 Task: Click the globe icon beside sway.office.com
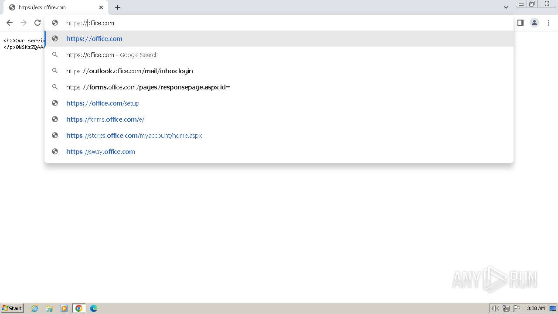click(x=55, y=151)
